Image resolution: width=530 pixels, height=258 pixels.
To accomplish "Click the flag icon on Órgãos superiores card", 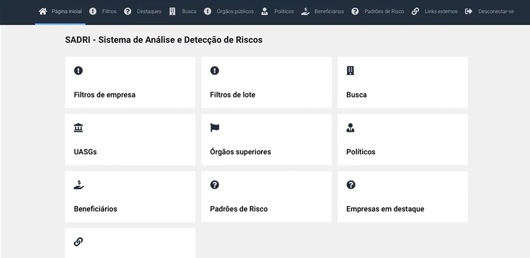I will pyautogui.click(x=214, y=128).
